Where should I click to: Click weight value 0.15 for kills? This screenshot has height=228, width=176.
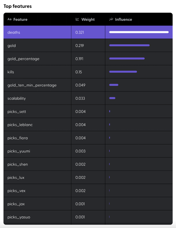[79, 72]
